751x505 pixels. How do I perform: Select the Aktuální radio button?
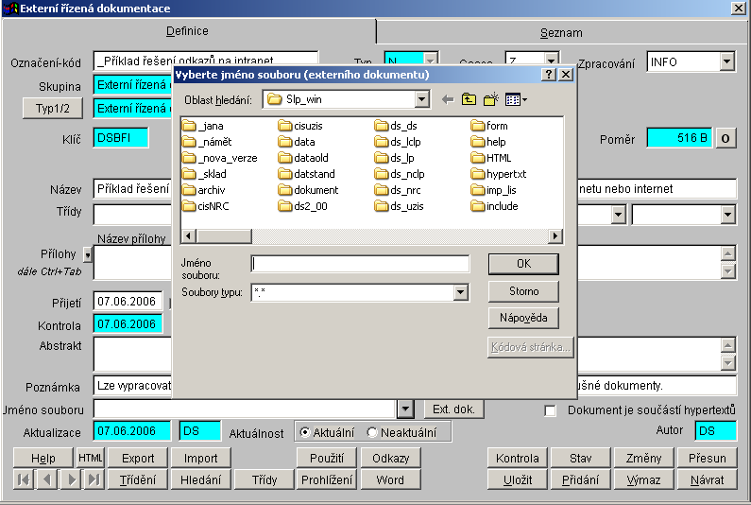coord(305,432)
